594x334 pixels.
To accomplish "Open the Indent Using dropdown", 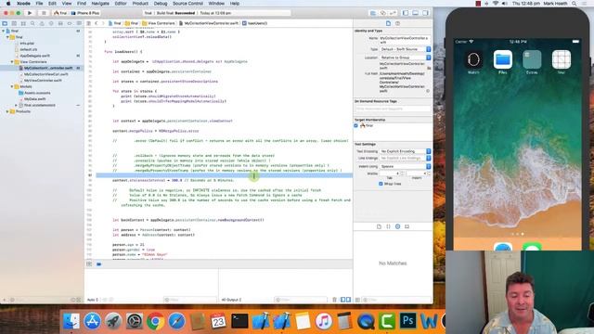I will pos(405,166).
